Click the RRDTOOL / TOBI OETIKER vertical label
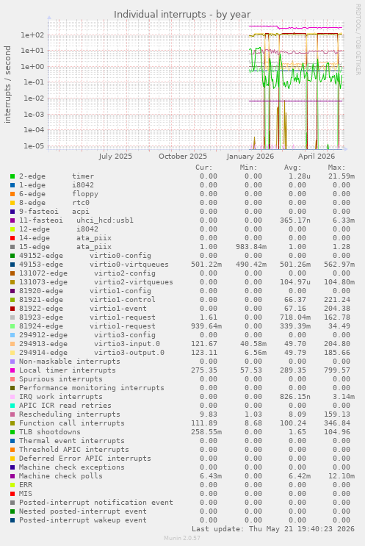The width and height of the screenshot is (365, 546). [x=358, y=40]
